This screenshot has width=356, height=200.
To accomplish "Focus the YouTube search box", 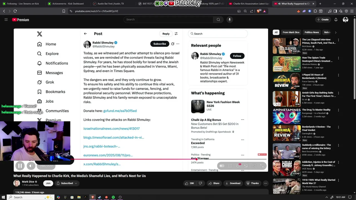I will (168, 19).
